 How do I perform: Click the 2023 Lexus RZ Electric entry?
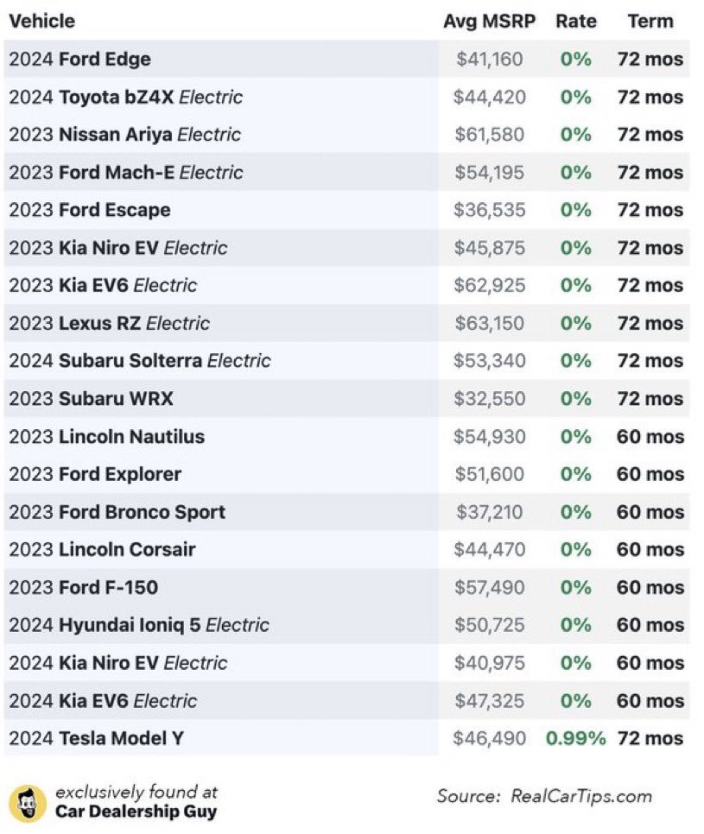[110, 324]
